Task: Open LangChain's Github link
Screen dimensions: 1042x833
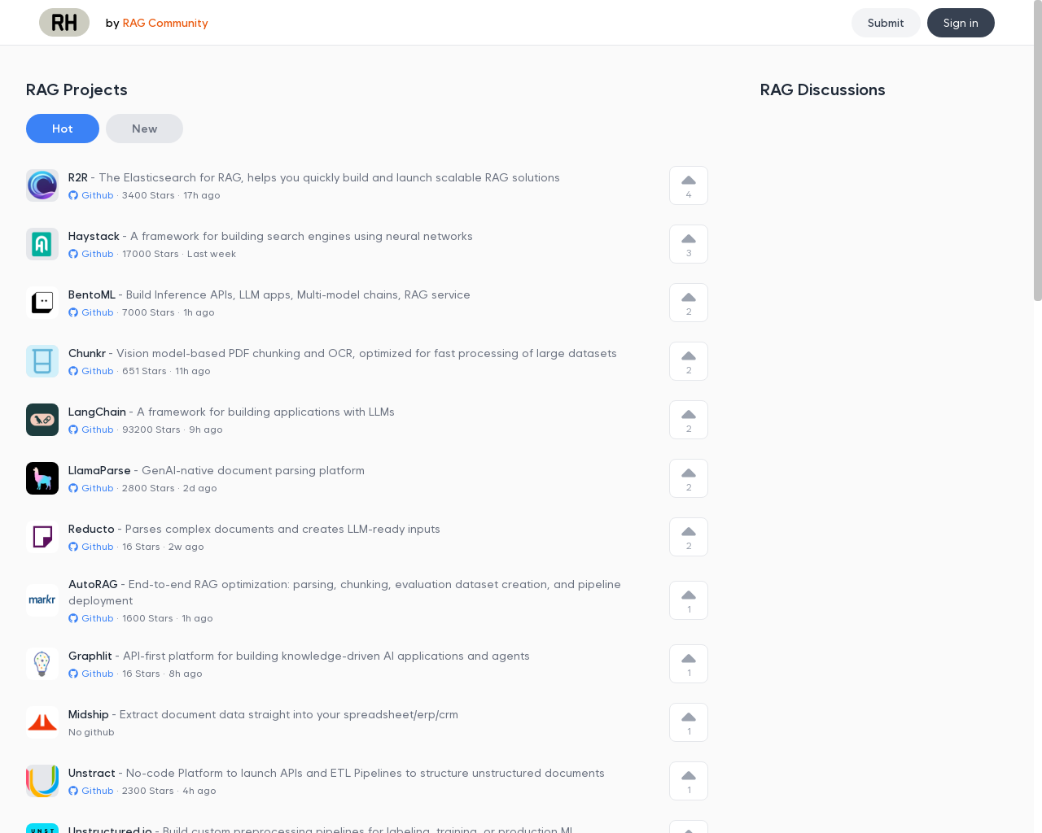Action: (x=91, y=430)
